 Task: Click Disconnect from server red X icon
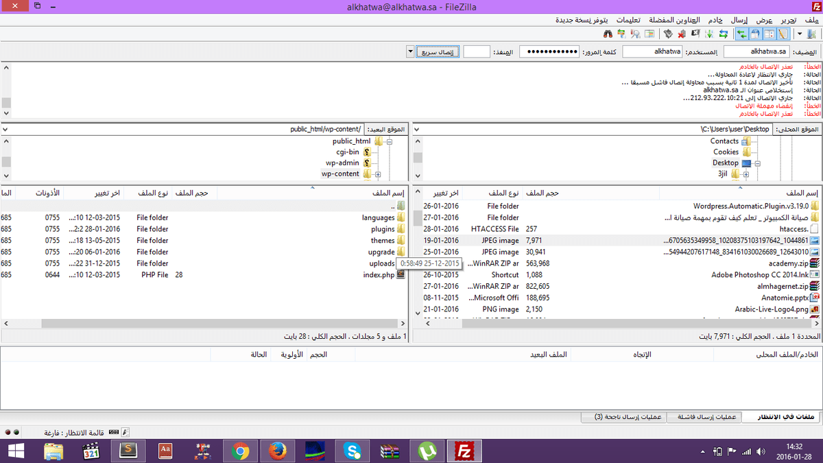[682, 33]
